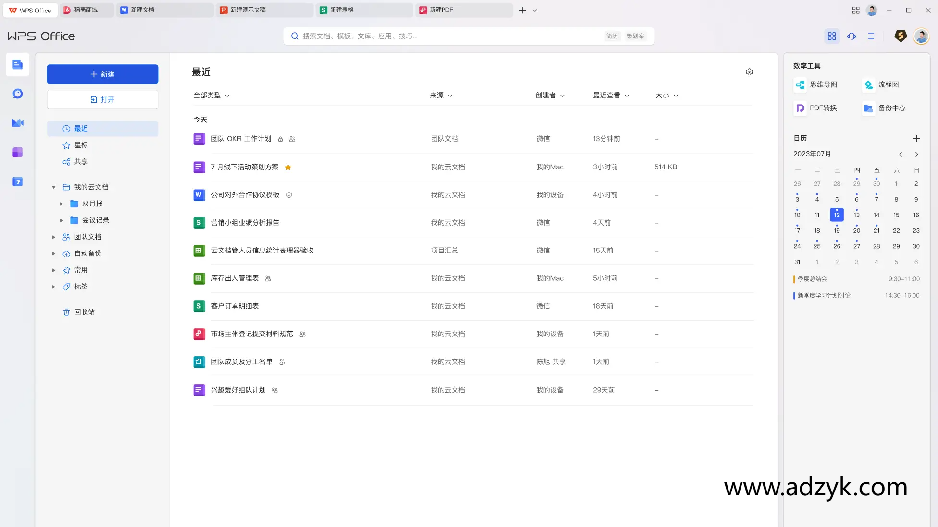
Task: Click the 打开 button
Action: (x=102, y=99)
